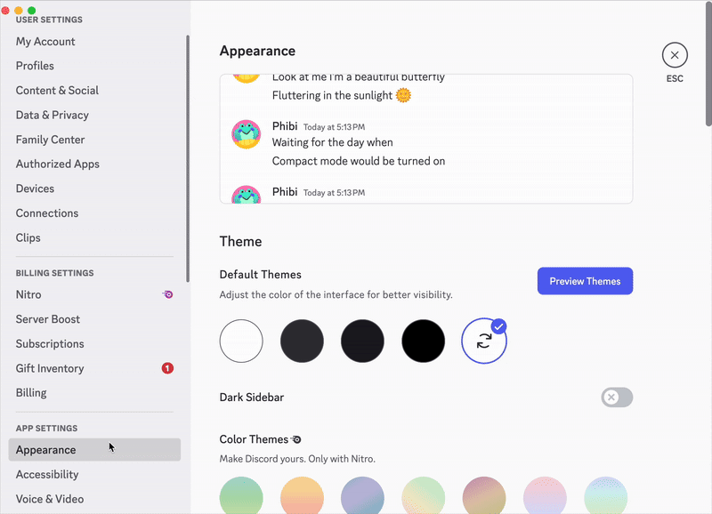This screenshot has height=514, width=712.
Task: Go to Authorized Apps
Action: click(94, 164)
